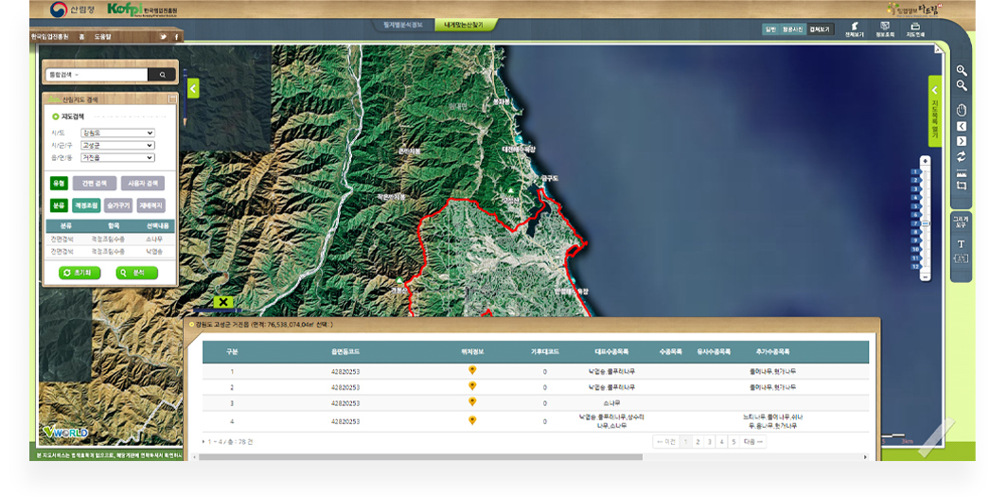The width and height of the screenshot is (1008, 497).
Task: Click 이전 previous page button
Action: coord(666,442)
